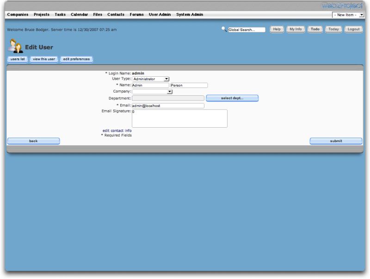Click the Logout button
Viewport: 370px width, 279px height.
click(x=353, y=29)
